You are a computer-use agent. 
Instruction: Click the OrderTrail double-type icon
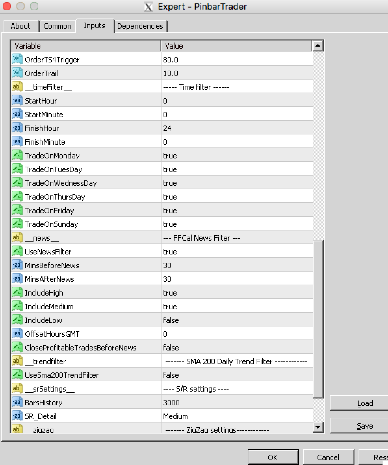pyautogui.click(x=17, y=73)
